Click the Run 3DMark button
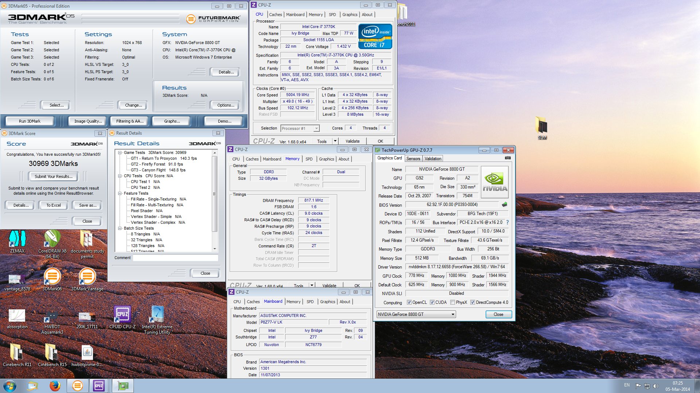700x393 pixels. [30, 121]
